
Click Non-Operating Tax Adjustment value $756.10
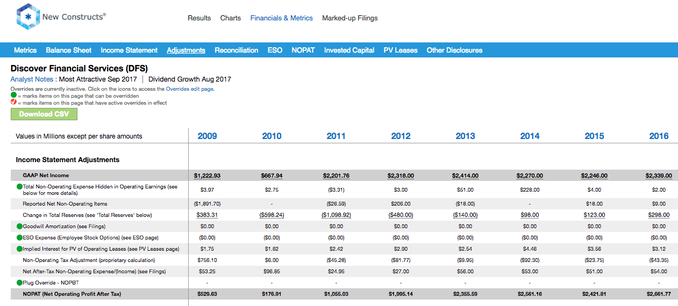coord(207,260)
